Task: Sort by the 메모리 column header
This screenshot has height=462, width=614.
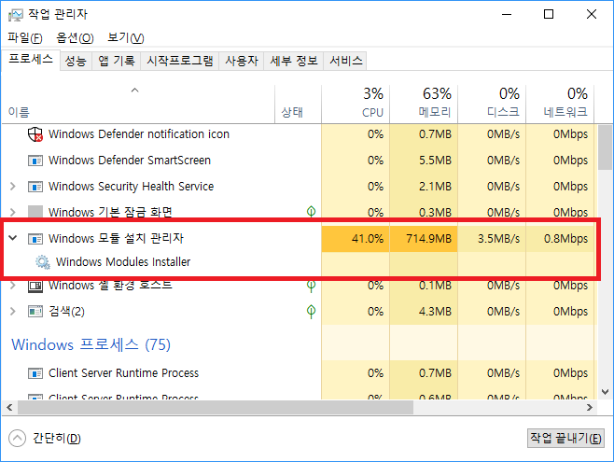Action: point(424,104)
